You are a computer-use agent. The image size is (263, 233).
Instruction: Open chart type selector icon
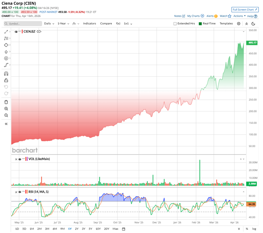click(x=76, y=24)
